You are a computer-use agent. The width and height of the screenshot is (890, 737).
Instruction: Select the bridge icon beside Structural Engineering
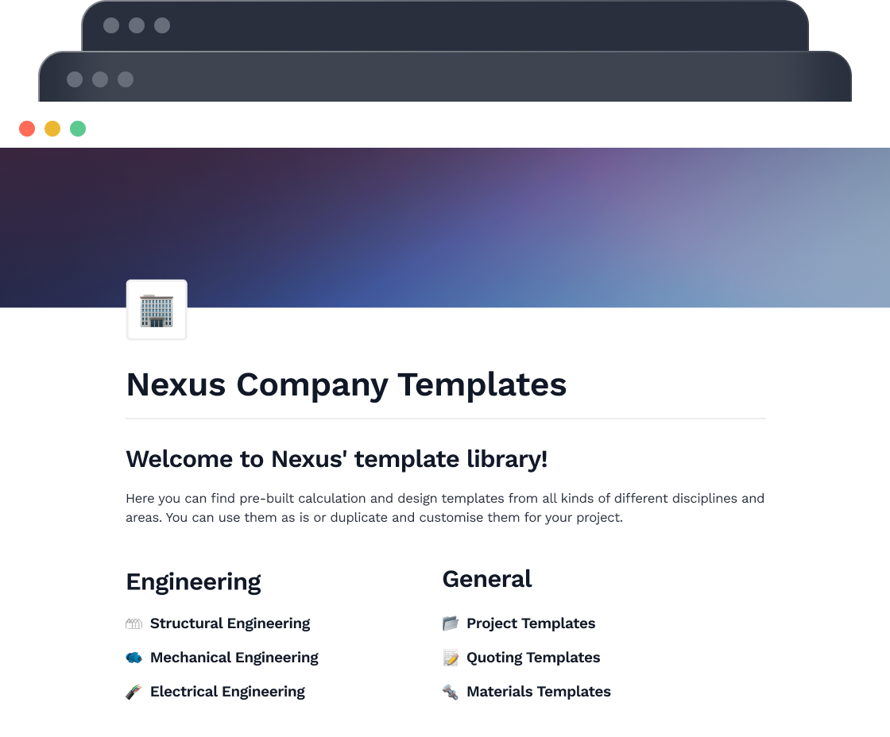point(133,623)
